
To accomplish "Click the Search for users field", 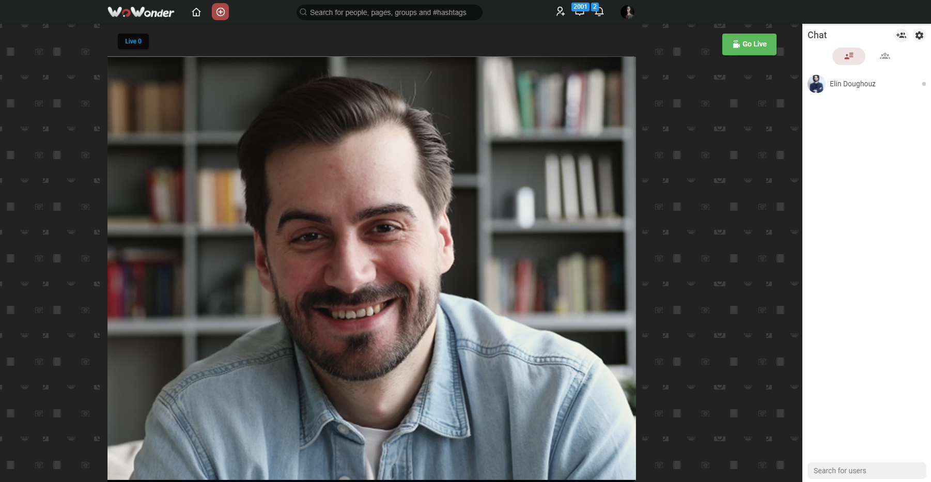I will point(866,471).
